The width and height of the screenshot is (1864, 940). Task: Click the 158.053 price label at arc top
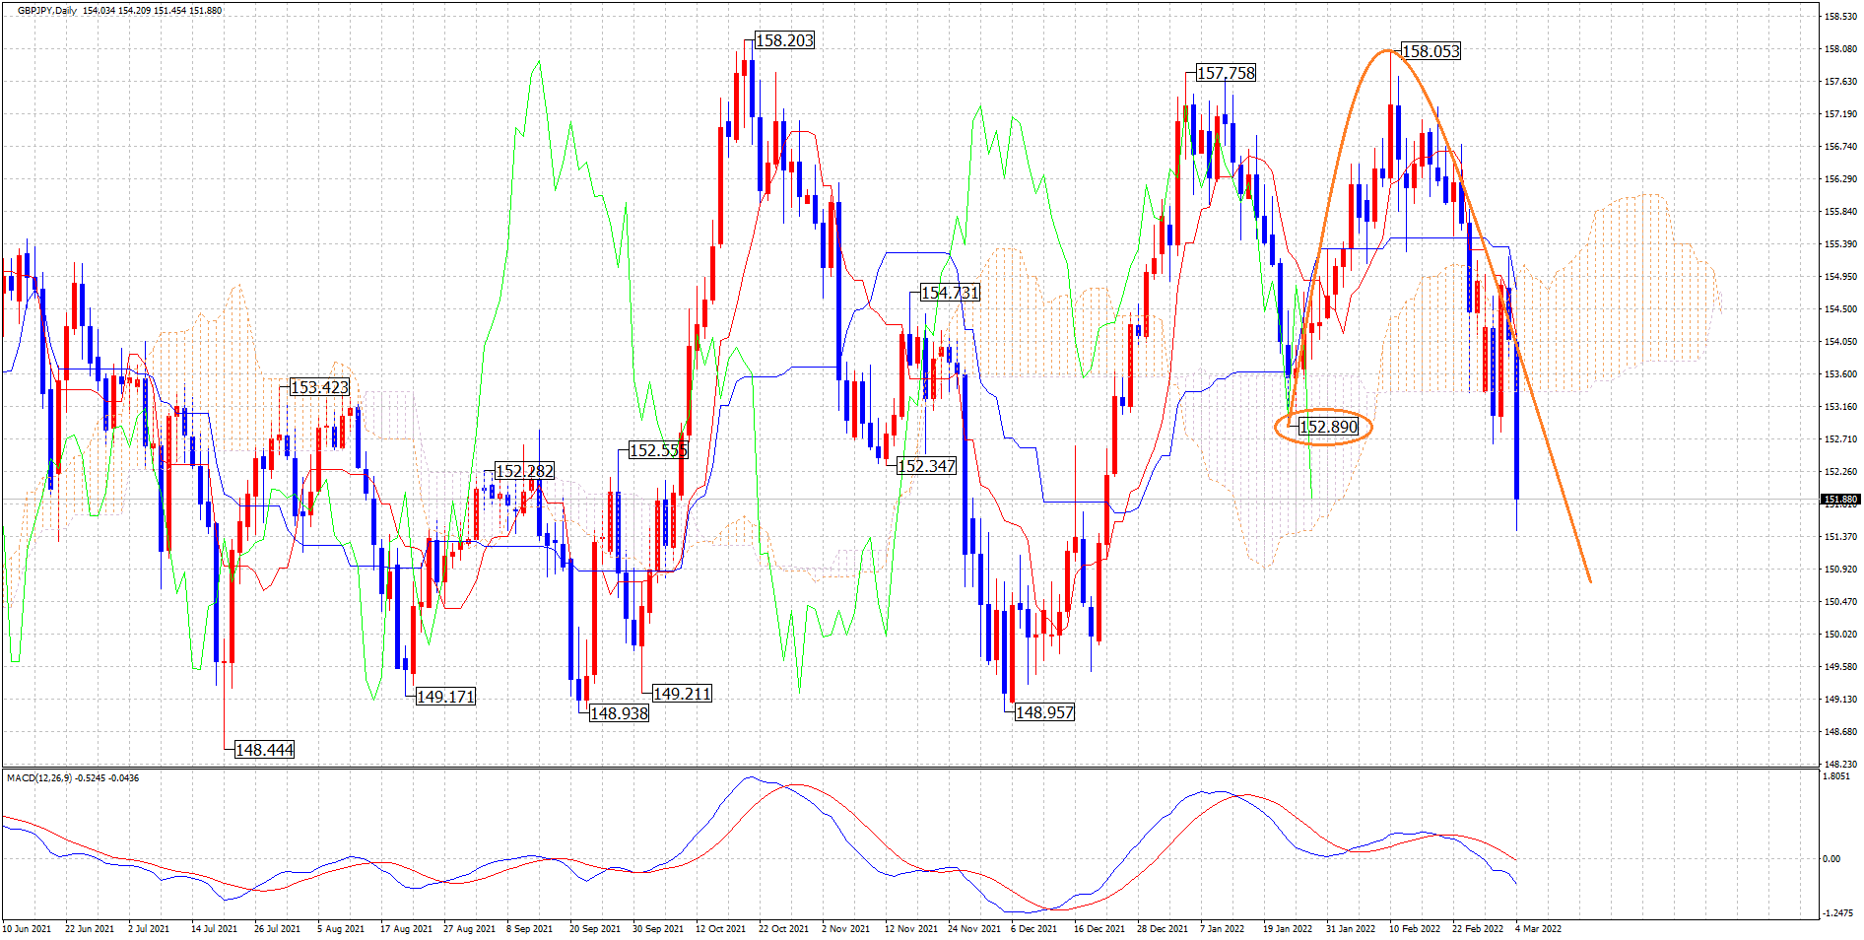click(1431, 51)
